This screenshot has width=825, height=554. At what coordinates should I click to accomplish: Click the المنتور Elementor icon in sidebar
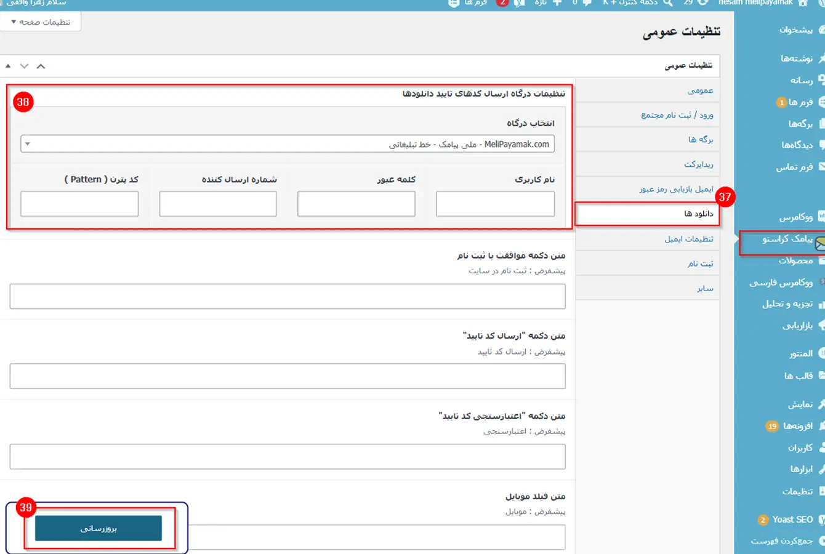pos(821,353)
